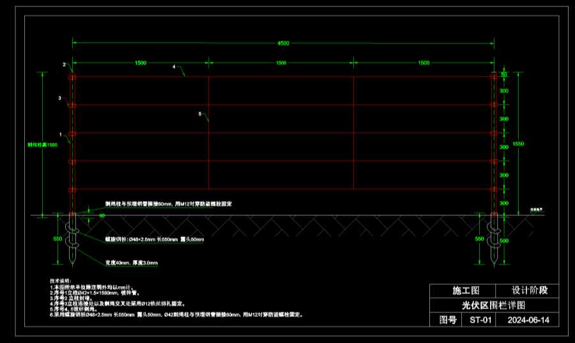This screenshot has width=575, height=343.
Task: Click the 2024-06-14 date cell
Action: (x=528, y=319)
